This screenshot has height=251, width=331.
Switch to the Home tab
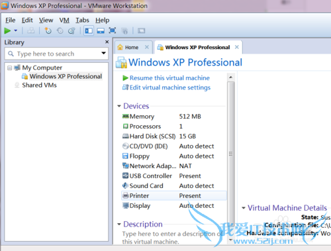click(132, 47)
